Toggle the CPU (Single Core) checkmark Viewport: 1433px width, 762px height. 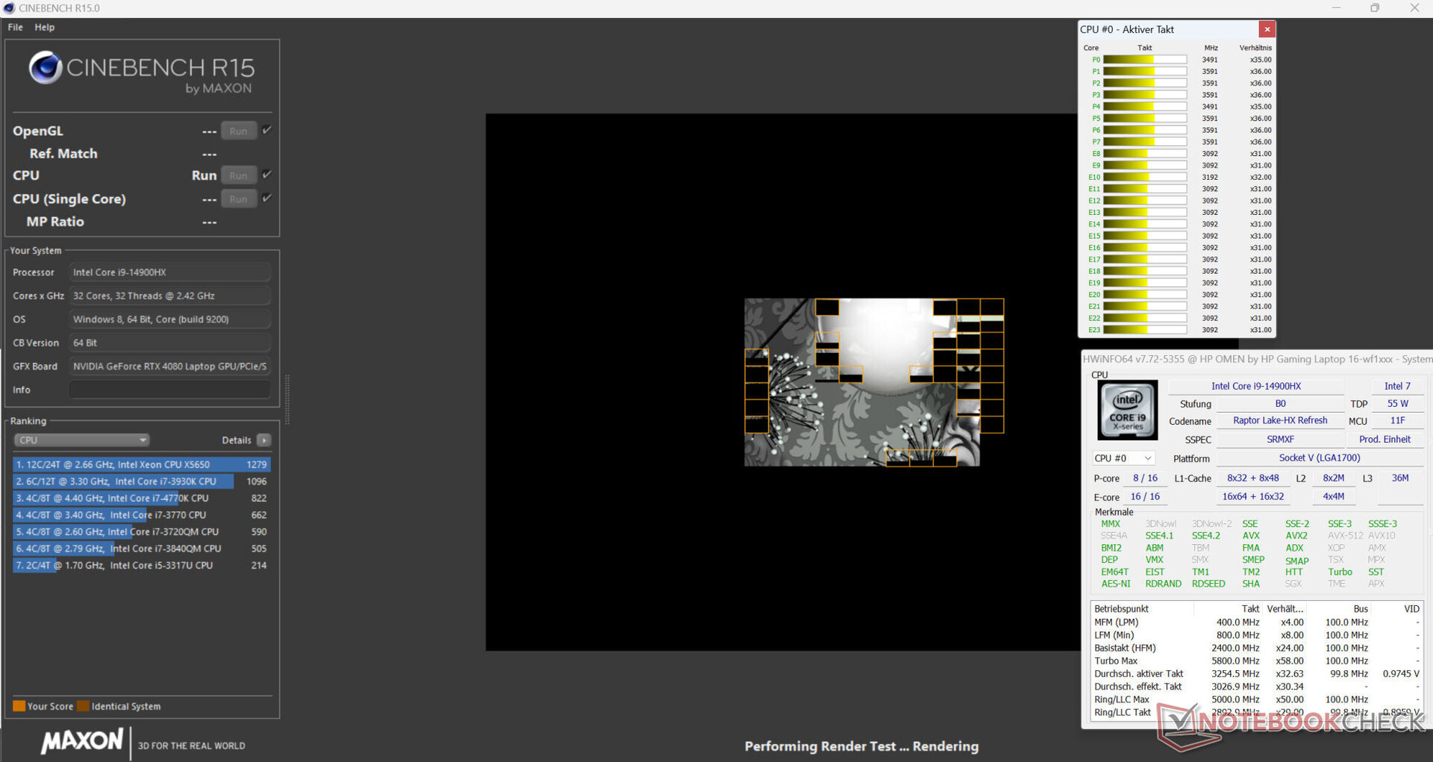[267, 198]
